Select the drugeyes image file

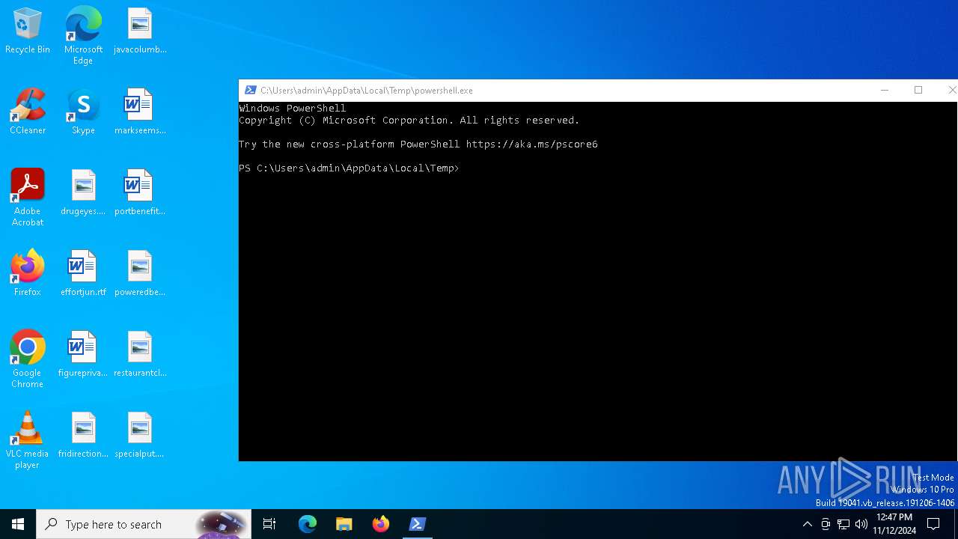click(83, 193)
